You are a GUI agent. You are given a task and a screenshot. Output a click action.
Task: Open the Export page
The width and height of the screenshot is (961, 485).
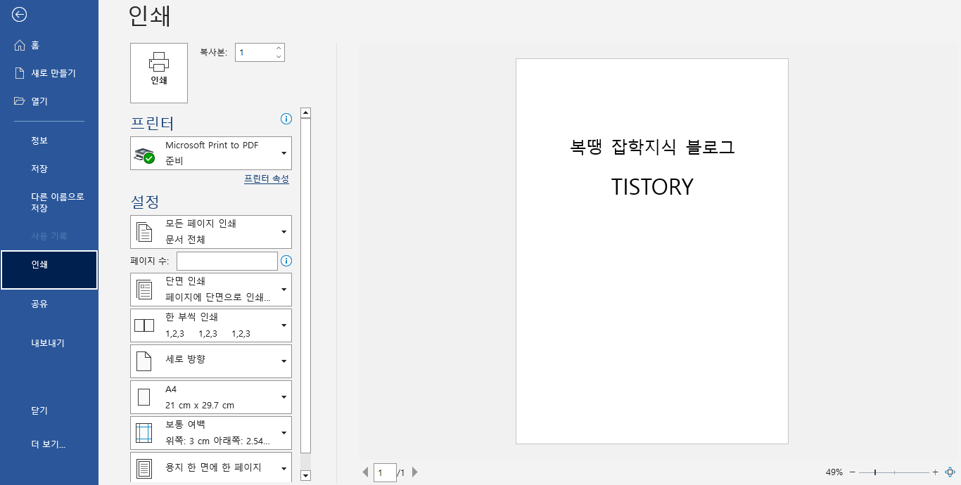48,343
